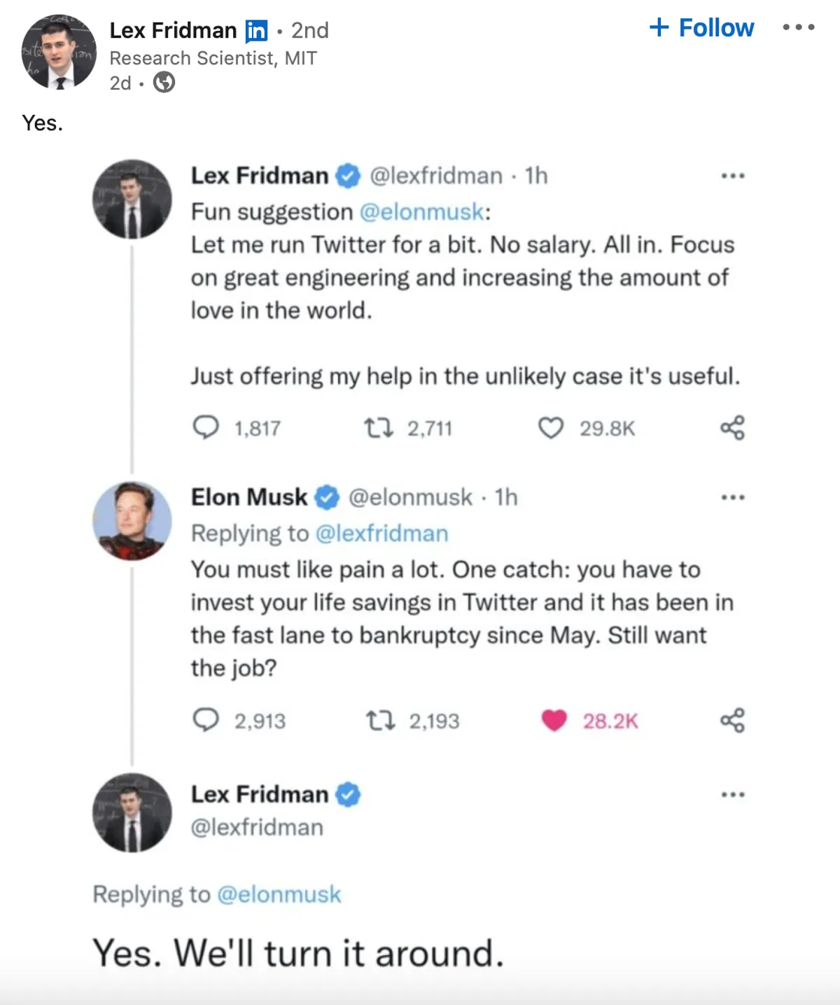Click the reply bubble icon showing 1,817

tap(206, 427)
